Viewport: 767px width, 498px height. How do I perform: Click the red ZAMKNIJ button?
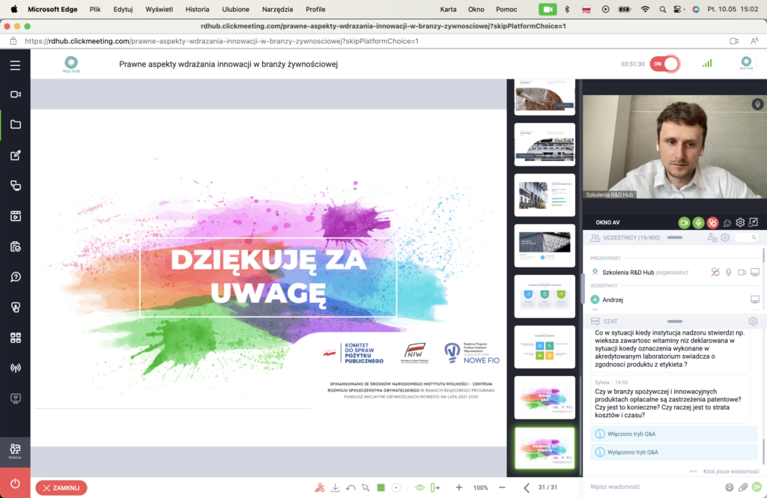click(61, 488)
